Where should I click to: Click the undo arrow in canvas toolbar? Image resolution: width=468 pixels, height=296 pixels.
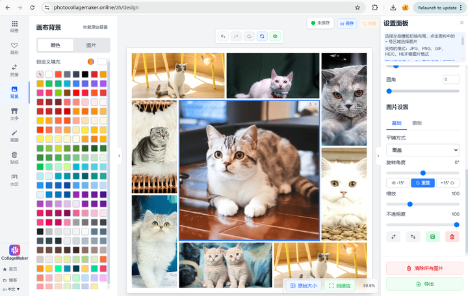(224, 37)
